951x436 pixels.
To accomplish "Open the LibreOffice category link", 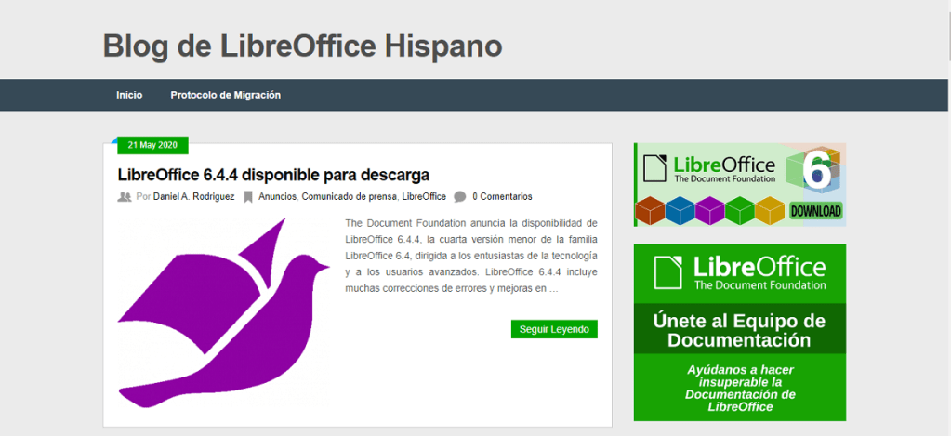I will pos(424,196).
